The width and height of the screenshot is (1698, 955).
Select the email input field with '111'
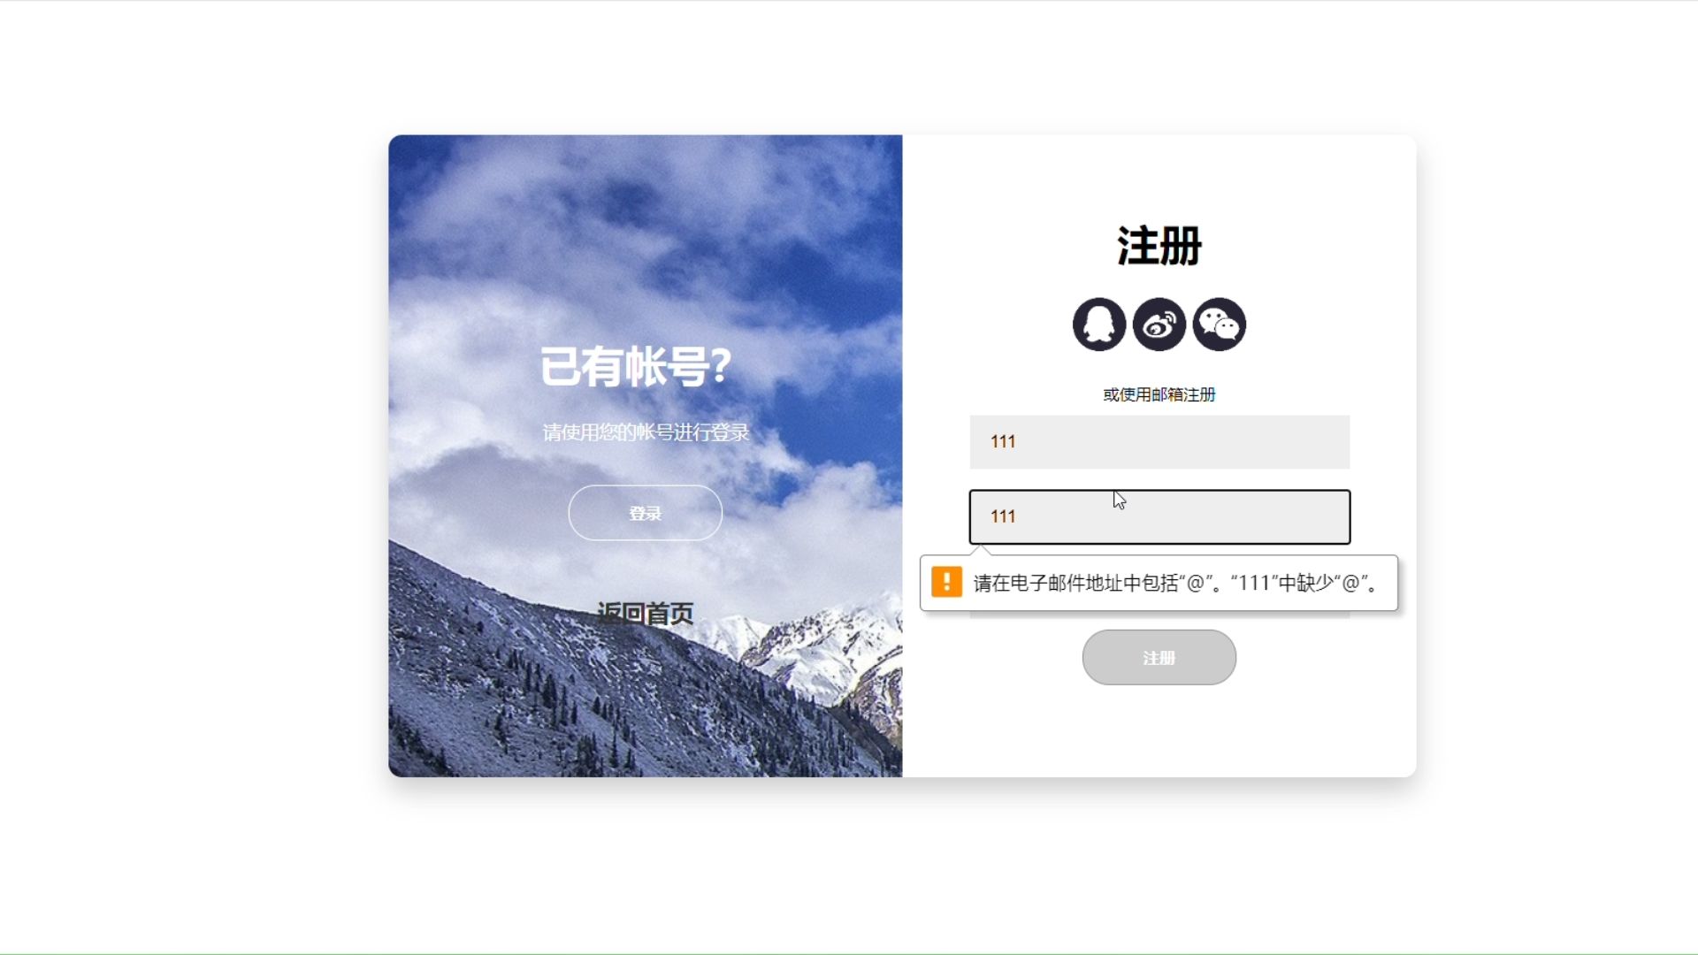coord(1159,516)
